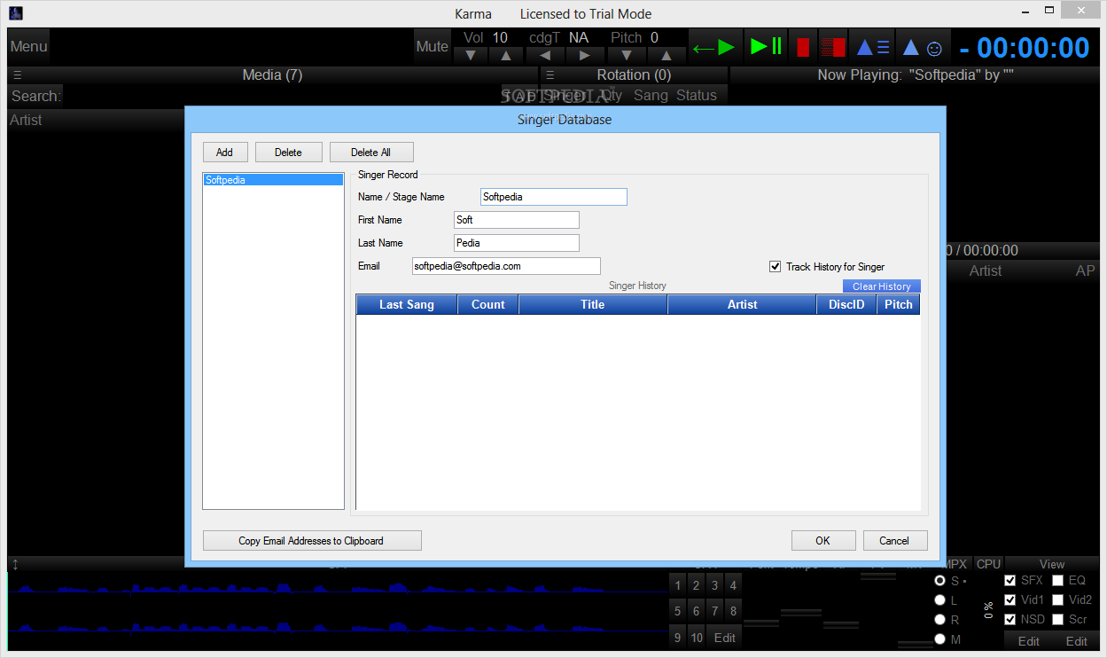Click the dotted red fade-stop button
Viewport: 1107px width, 658px height.
click(x=832, y=46)
